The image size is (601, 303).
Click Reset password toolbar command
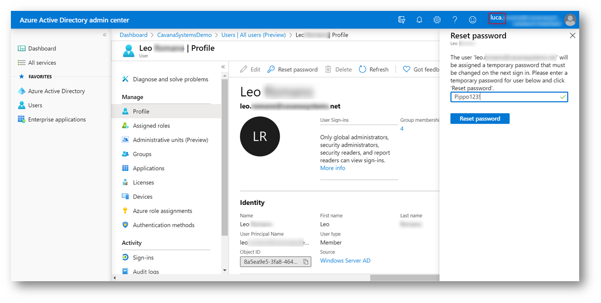coord(292,70)
